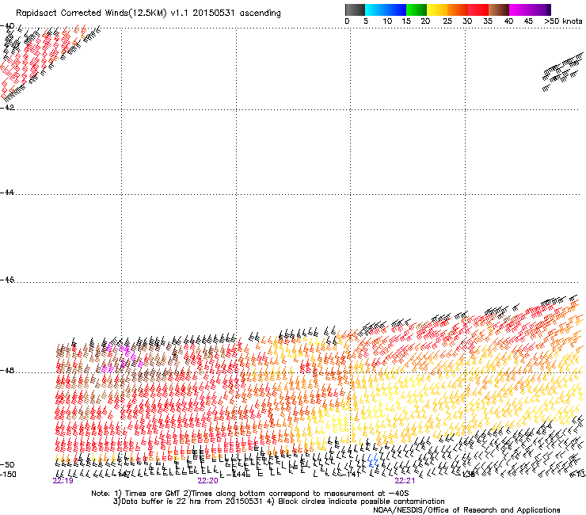This screenshot has height=515, width=586.
Task: Click the -44 latitude axis label
Action: 7,193
